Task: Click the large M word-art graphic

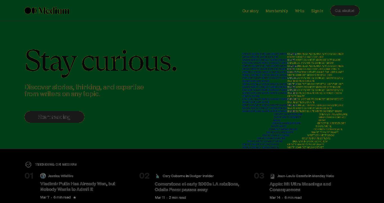Action: click(x=295, y=100)
